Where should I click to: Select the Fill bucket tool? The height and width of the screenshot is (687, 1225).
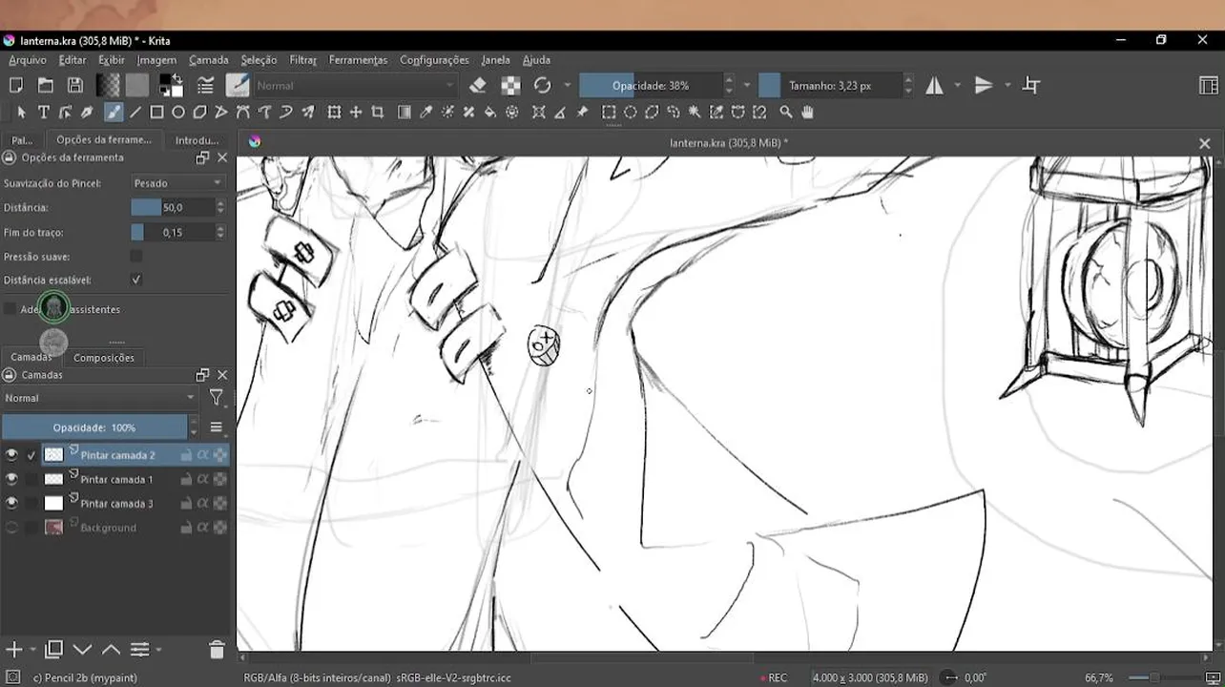point(490,113)
